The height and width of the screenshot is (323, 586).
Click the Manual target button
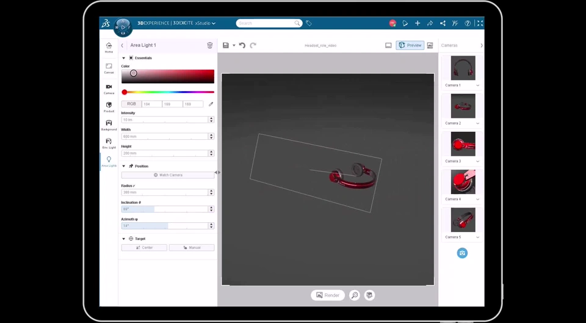192,247
